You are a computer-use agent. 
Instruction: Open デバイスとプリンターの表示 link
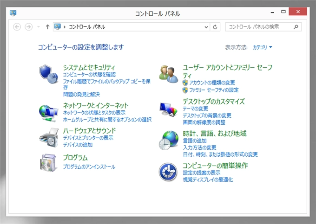pyautogui.click(x=88, y=138)
